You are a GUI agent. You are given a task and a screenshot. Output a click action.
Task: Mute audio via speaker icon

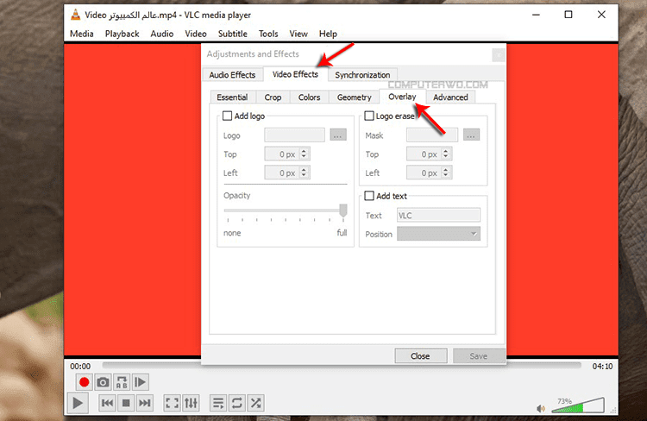click(x=541, y=408)
